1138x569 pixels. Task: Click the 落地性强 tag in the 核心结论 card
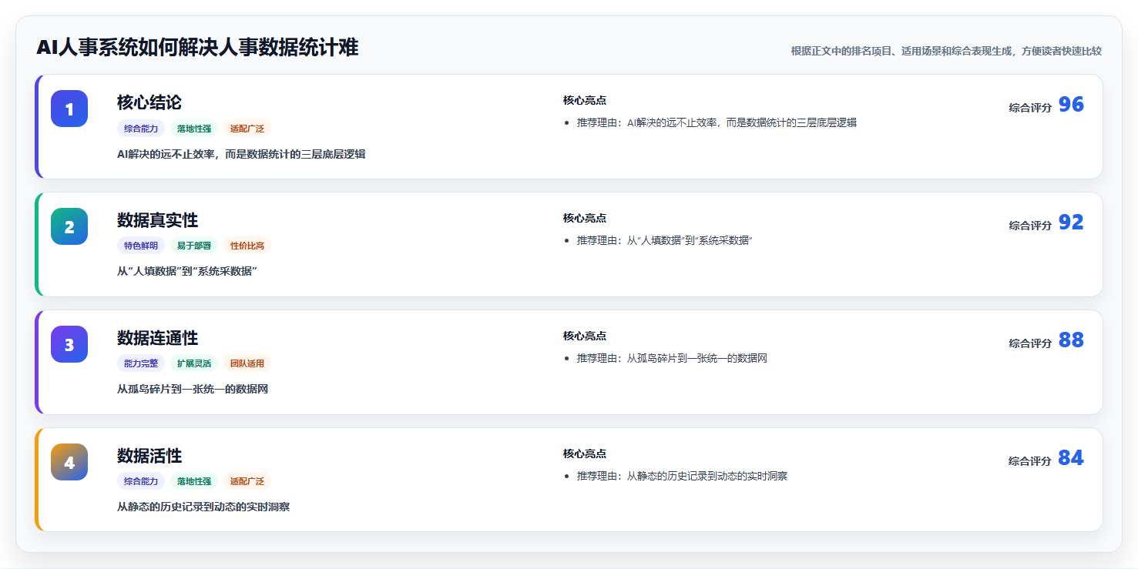pyautogui.click(x=194, y=129)
